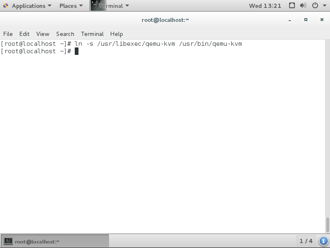Click terminal icon on bottom taskbar entry

click(x=8, y=241)
